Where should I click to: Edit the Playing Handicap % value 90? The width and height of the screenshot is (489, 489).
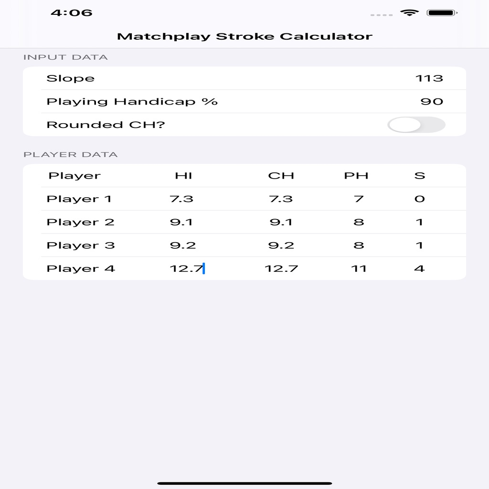432,102
